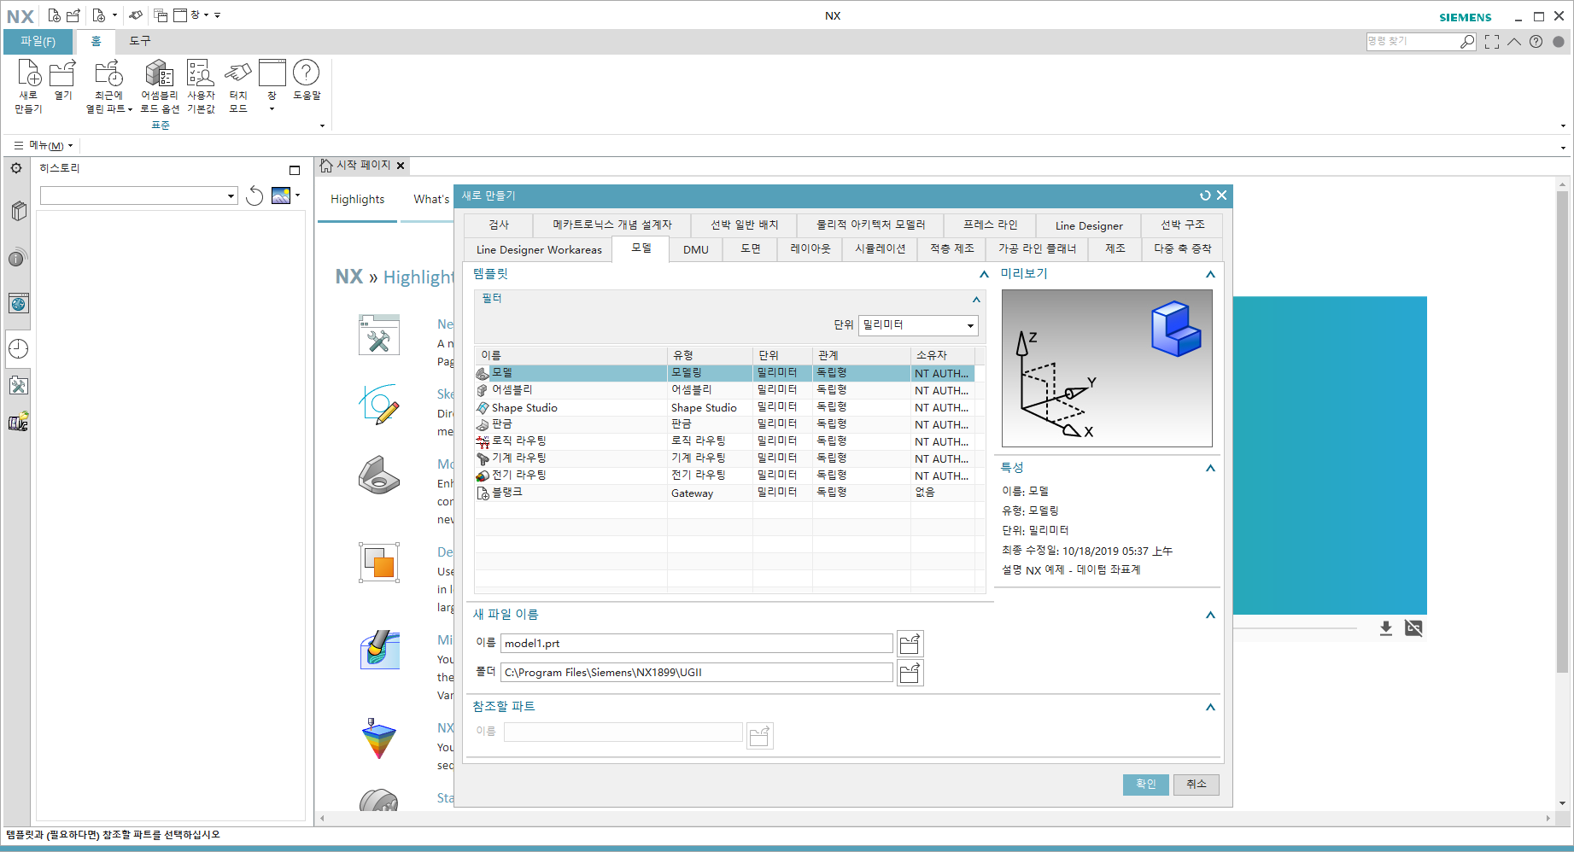1574x852 pixels.
Task: Collapse the 특성 section chevron
Action: pyautogui.click(x=1210, y=468)
